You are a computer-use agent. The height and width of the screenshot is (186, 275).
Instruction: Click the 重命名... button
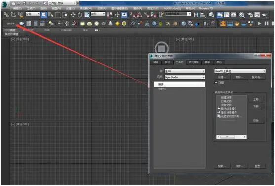click(x=257, y=77)
